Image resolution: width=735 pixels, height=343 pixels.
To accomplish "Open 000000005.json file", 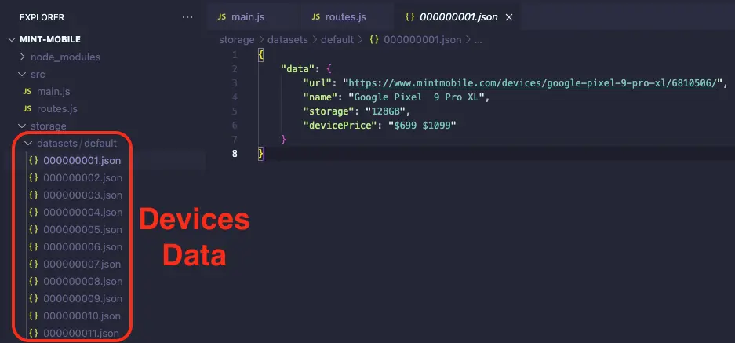I will [82, 230].
